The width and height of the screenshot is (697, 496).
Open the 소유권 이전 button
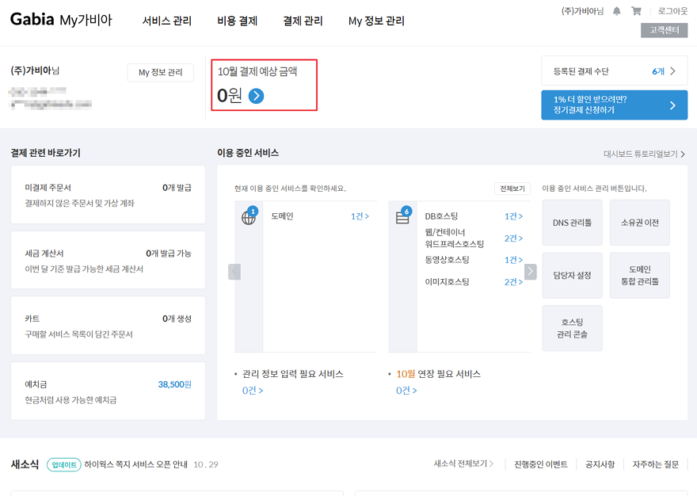click(640, 223)
